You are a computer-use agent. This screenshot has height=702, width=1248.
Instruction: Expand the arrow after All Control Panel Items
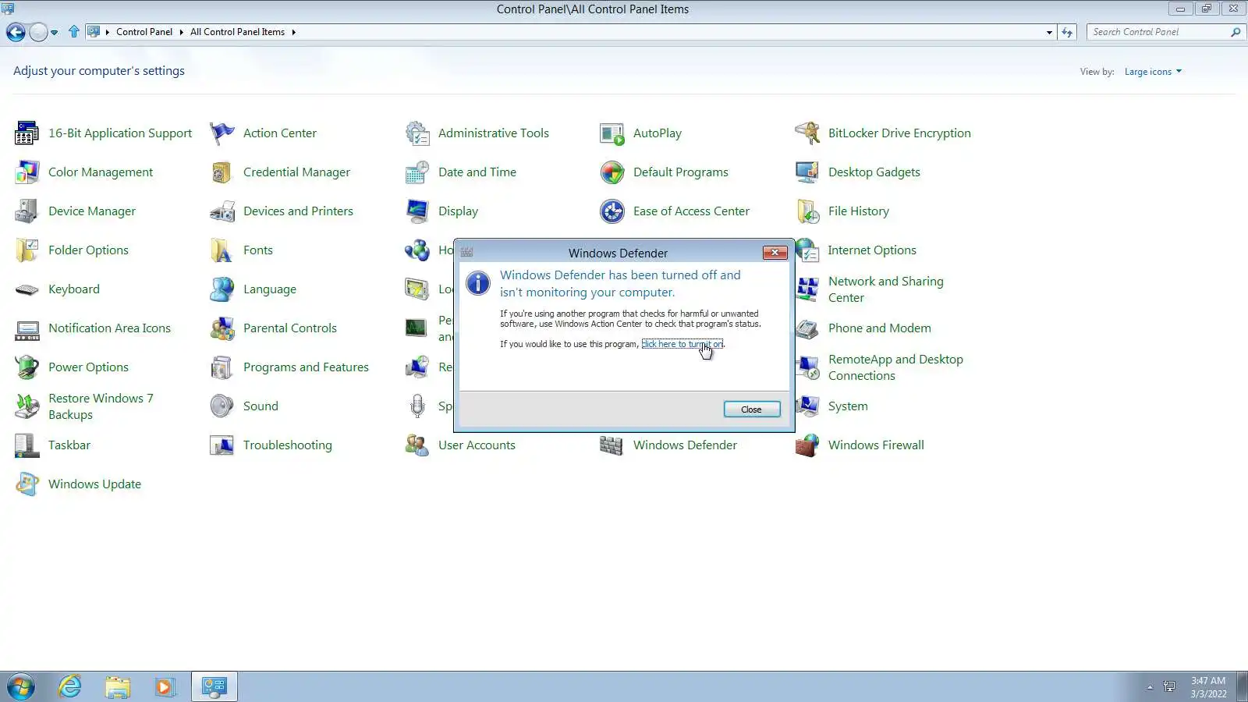[x=293, y=32]
